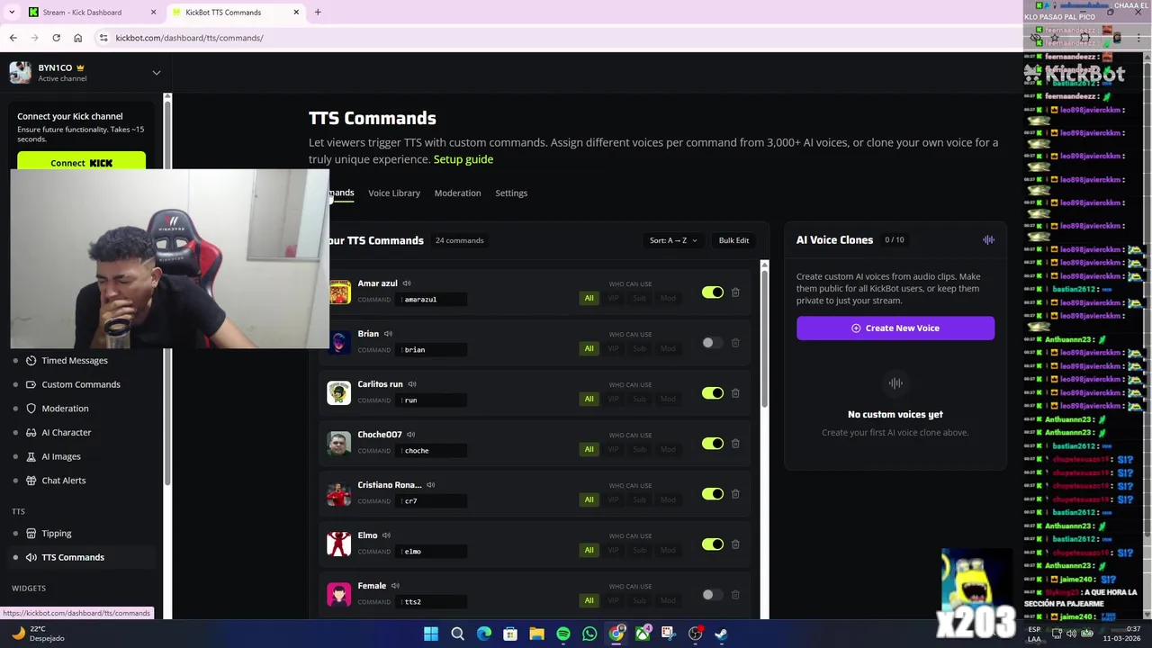Screen dimensions: 1152x648
Task: Play the Choche007 voice preview speaker icon
Action: 410,435
